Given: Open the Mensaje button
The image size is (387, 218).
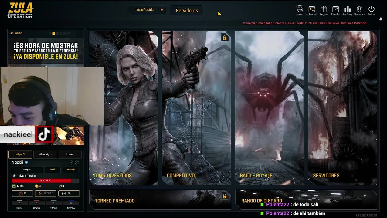Looking at the screenshot, I should click(x=71, y=170).
